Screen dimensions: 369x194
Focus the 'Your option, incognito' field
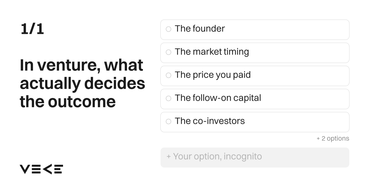255,157
